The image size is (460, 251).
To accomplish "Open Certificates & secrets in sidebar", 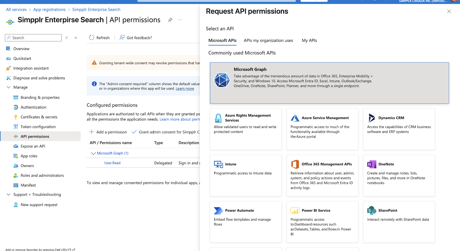I will click(39, 117).
